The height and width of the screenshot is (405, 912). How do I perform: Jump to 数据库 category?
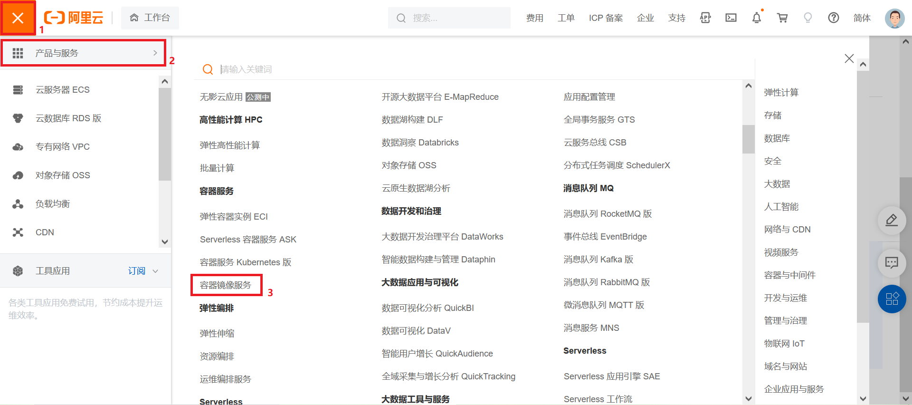(777, 138)
